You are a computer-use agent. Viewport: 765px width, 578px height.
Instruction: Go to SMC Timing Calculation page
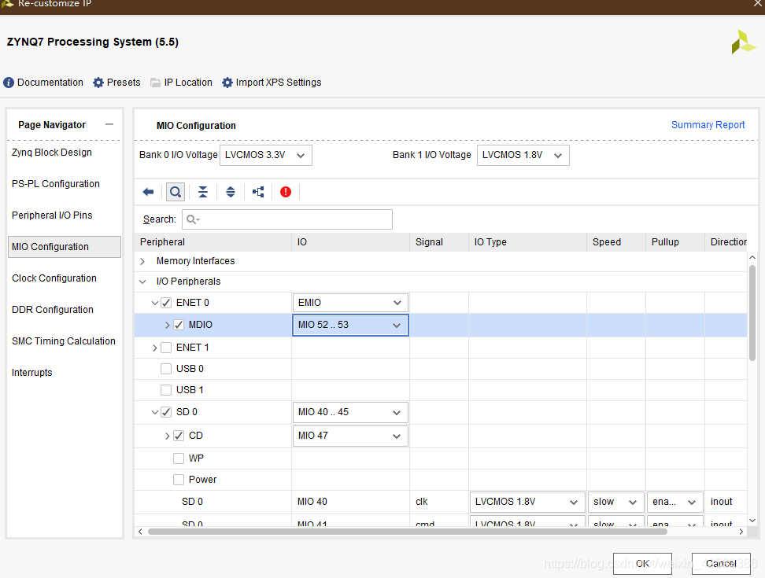pyautogui.click(x=64, y=341)
